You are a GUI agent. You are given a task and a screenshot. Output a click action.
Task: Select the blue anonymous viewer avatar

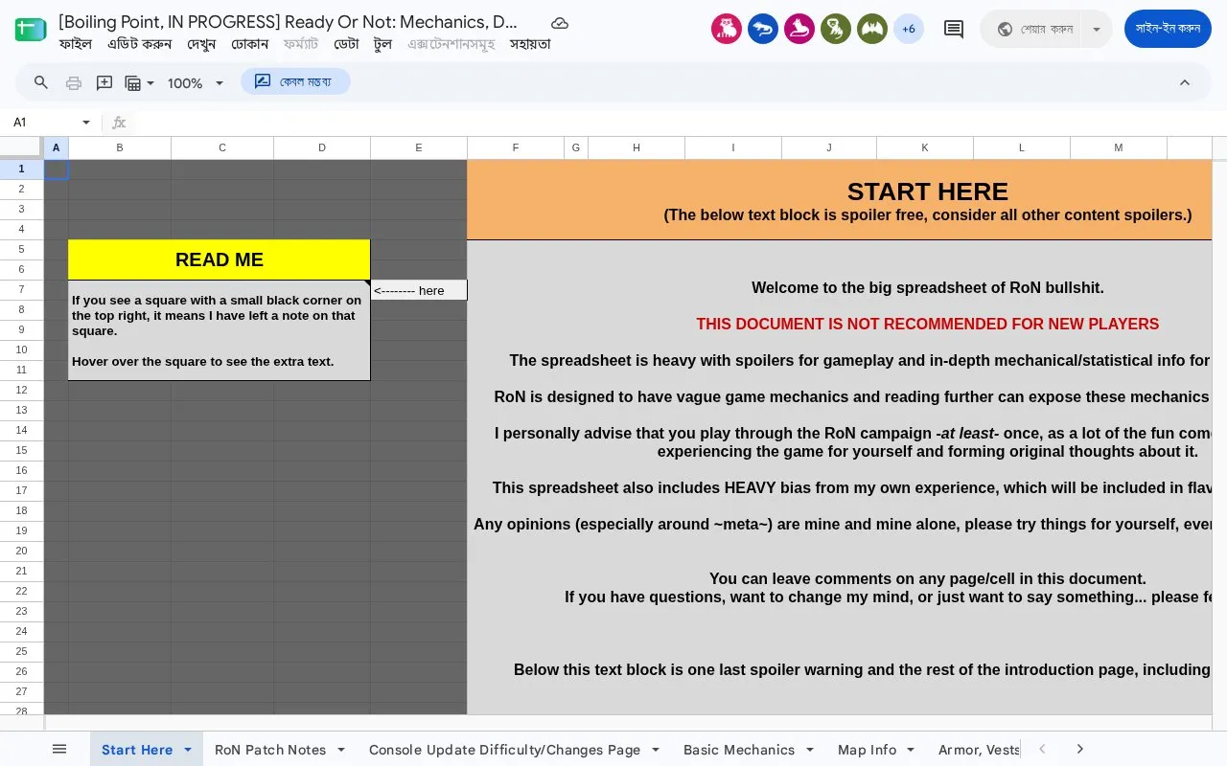[x=763, y=29]
